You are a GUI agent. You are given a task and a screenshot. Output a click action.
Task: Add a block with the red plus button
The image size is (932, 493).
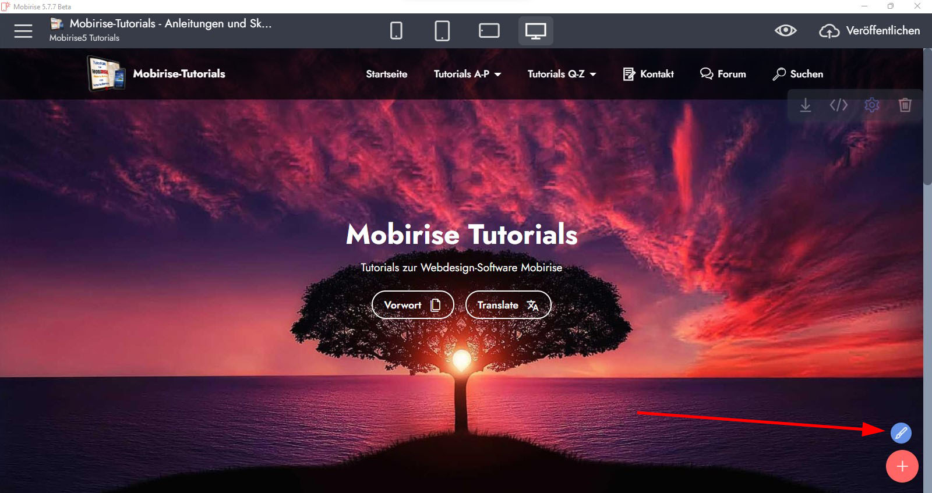902,466
